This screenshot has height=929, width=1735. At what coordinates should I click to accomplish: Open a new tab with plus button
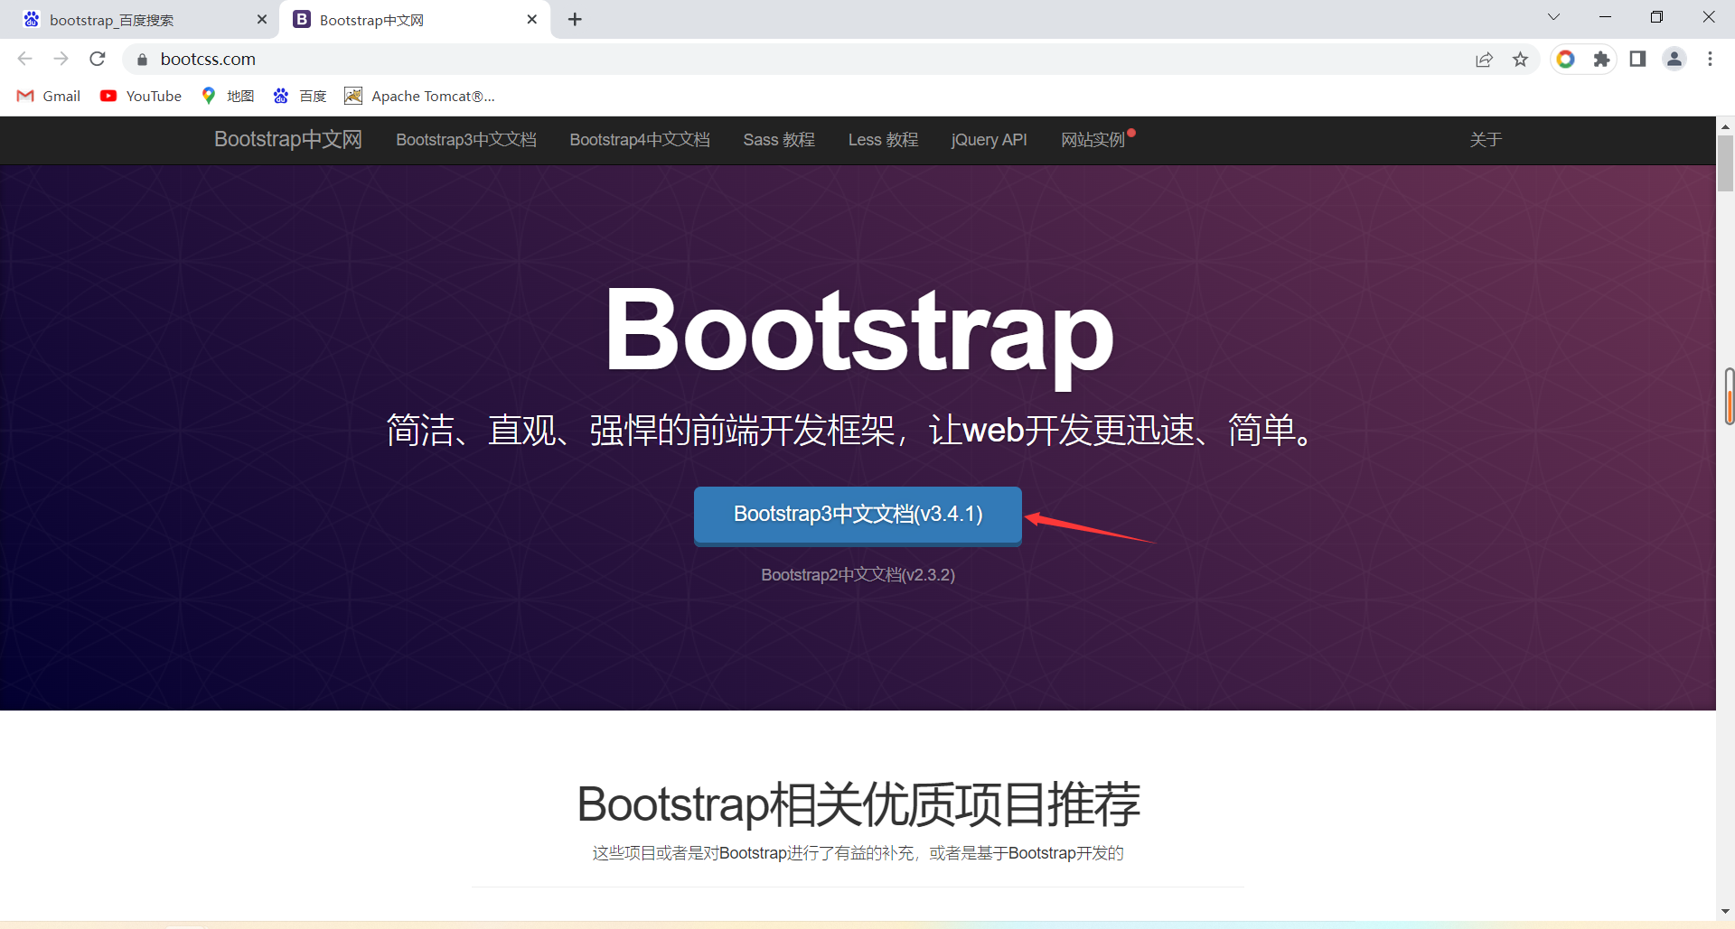tap(575, 19)
